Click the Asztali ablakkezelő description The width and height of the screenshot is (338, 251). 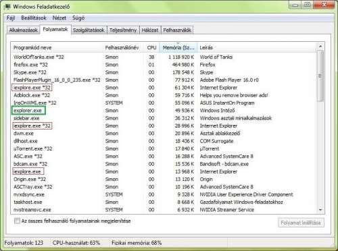click(x=220, y=134)
